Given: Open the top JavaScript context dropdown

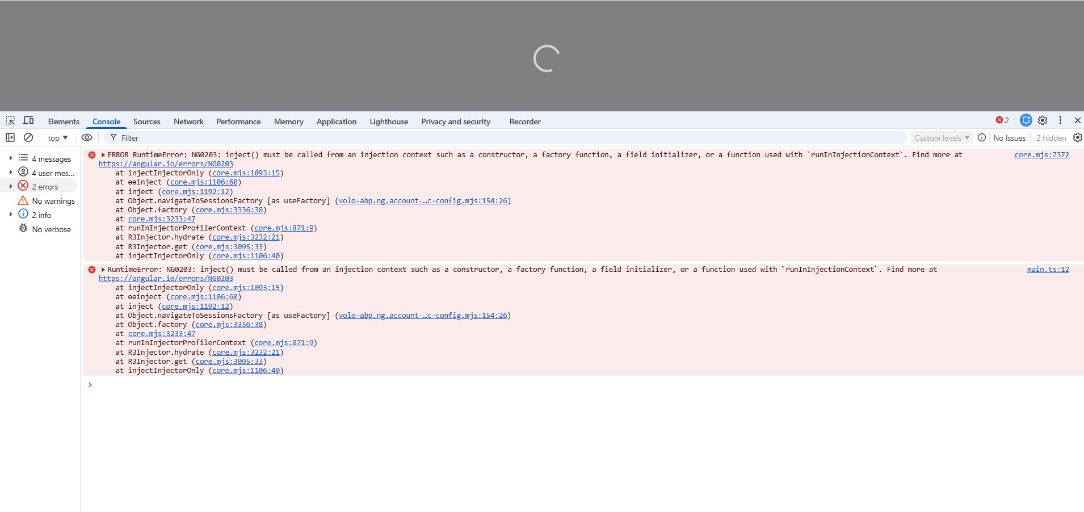Looking at the screenshot, I should click(x=57, y=138).
